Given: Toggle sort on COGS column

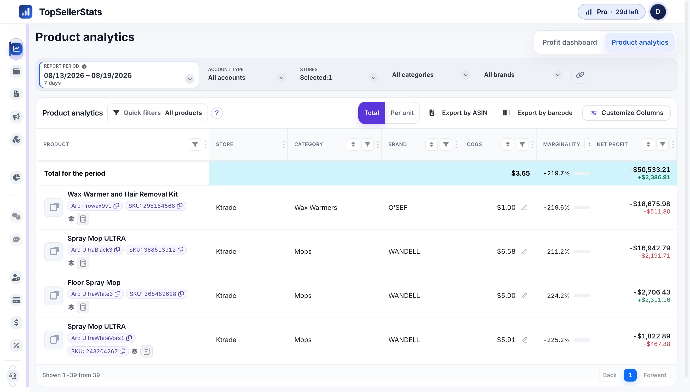Looking at the screenshot, I should (x=508, y=145).
